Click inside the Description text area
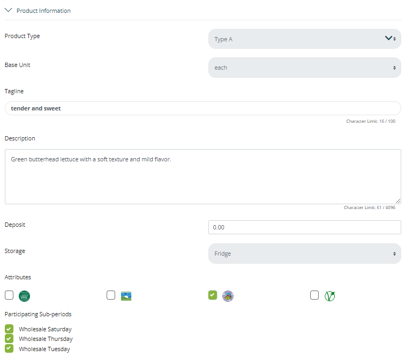The width and height of the screenshot is (405, 357). click(202, 177)
